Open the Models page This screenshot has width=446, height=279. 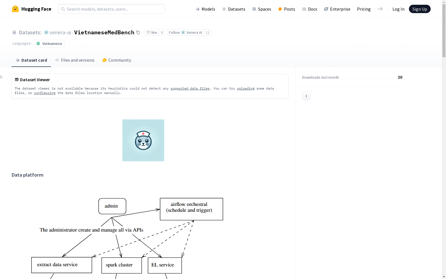[x=205, y=9]
